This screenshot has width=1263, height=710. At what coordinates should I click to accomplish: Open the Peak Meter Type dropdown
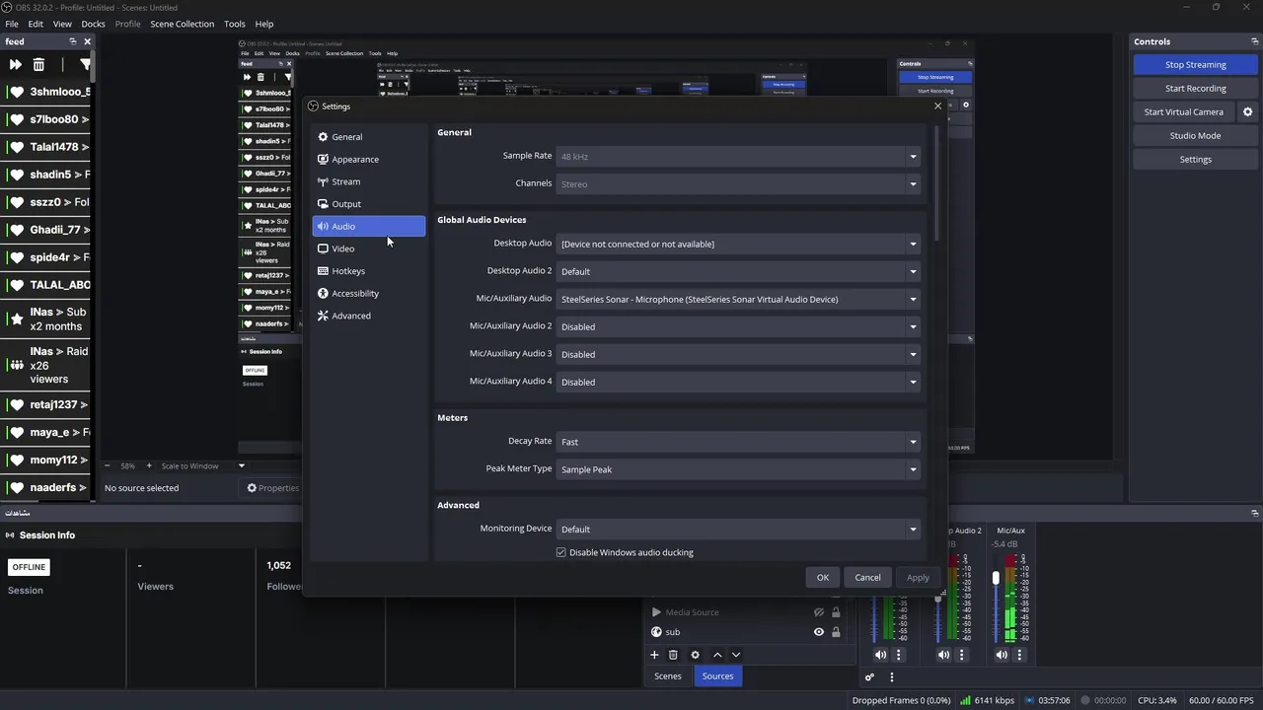[x=738, y=469]
